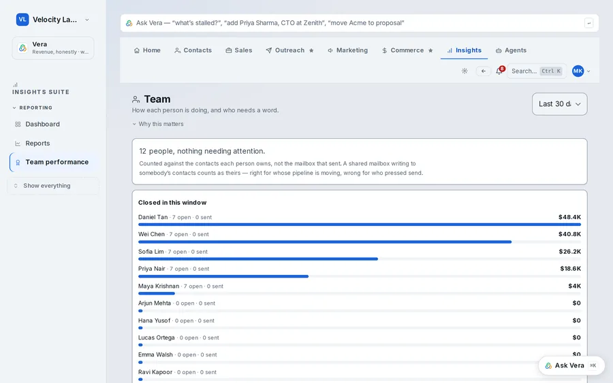Open the Last 30 days range dropdown

tap(559, 104)
